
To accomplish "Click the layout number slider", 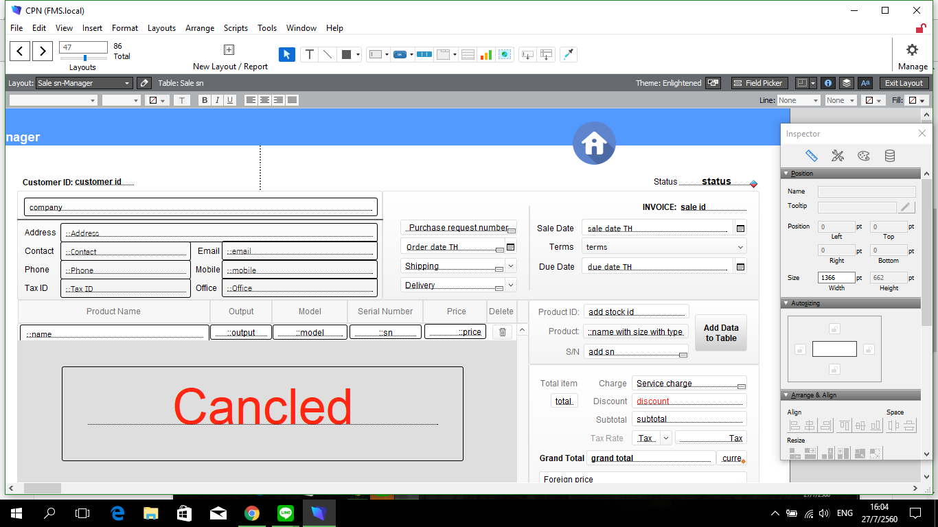I will 84,58.
